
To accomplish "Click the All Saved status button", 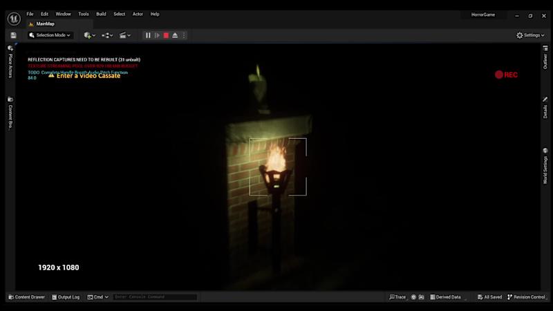I will [489, 297].
